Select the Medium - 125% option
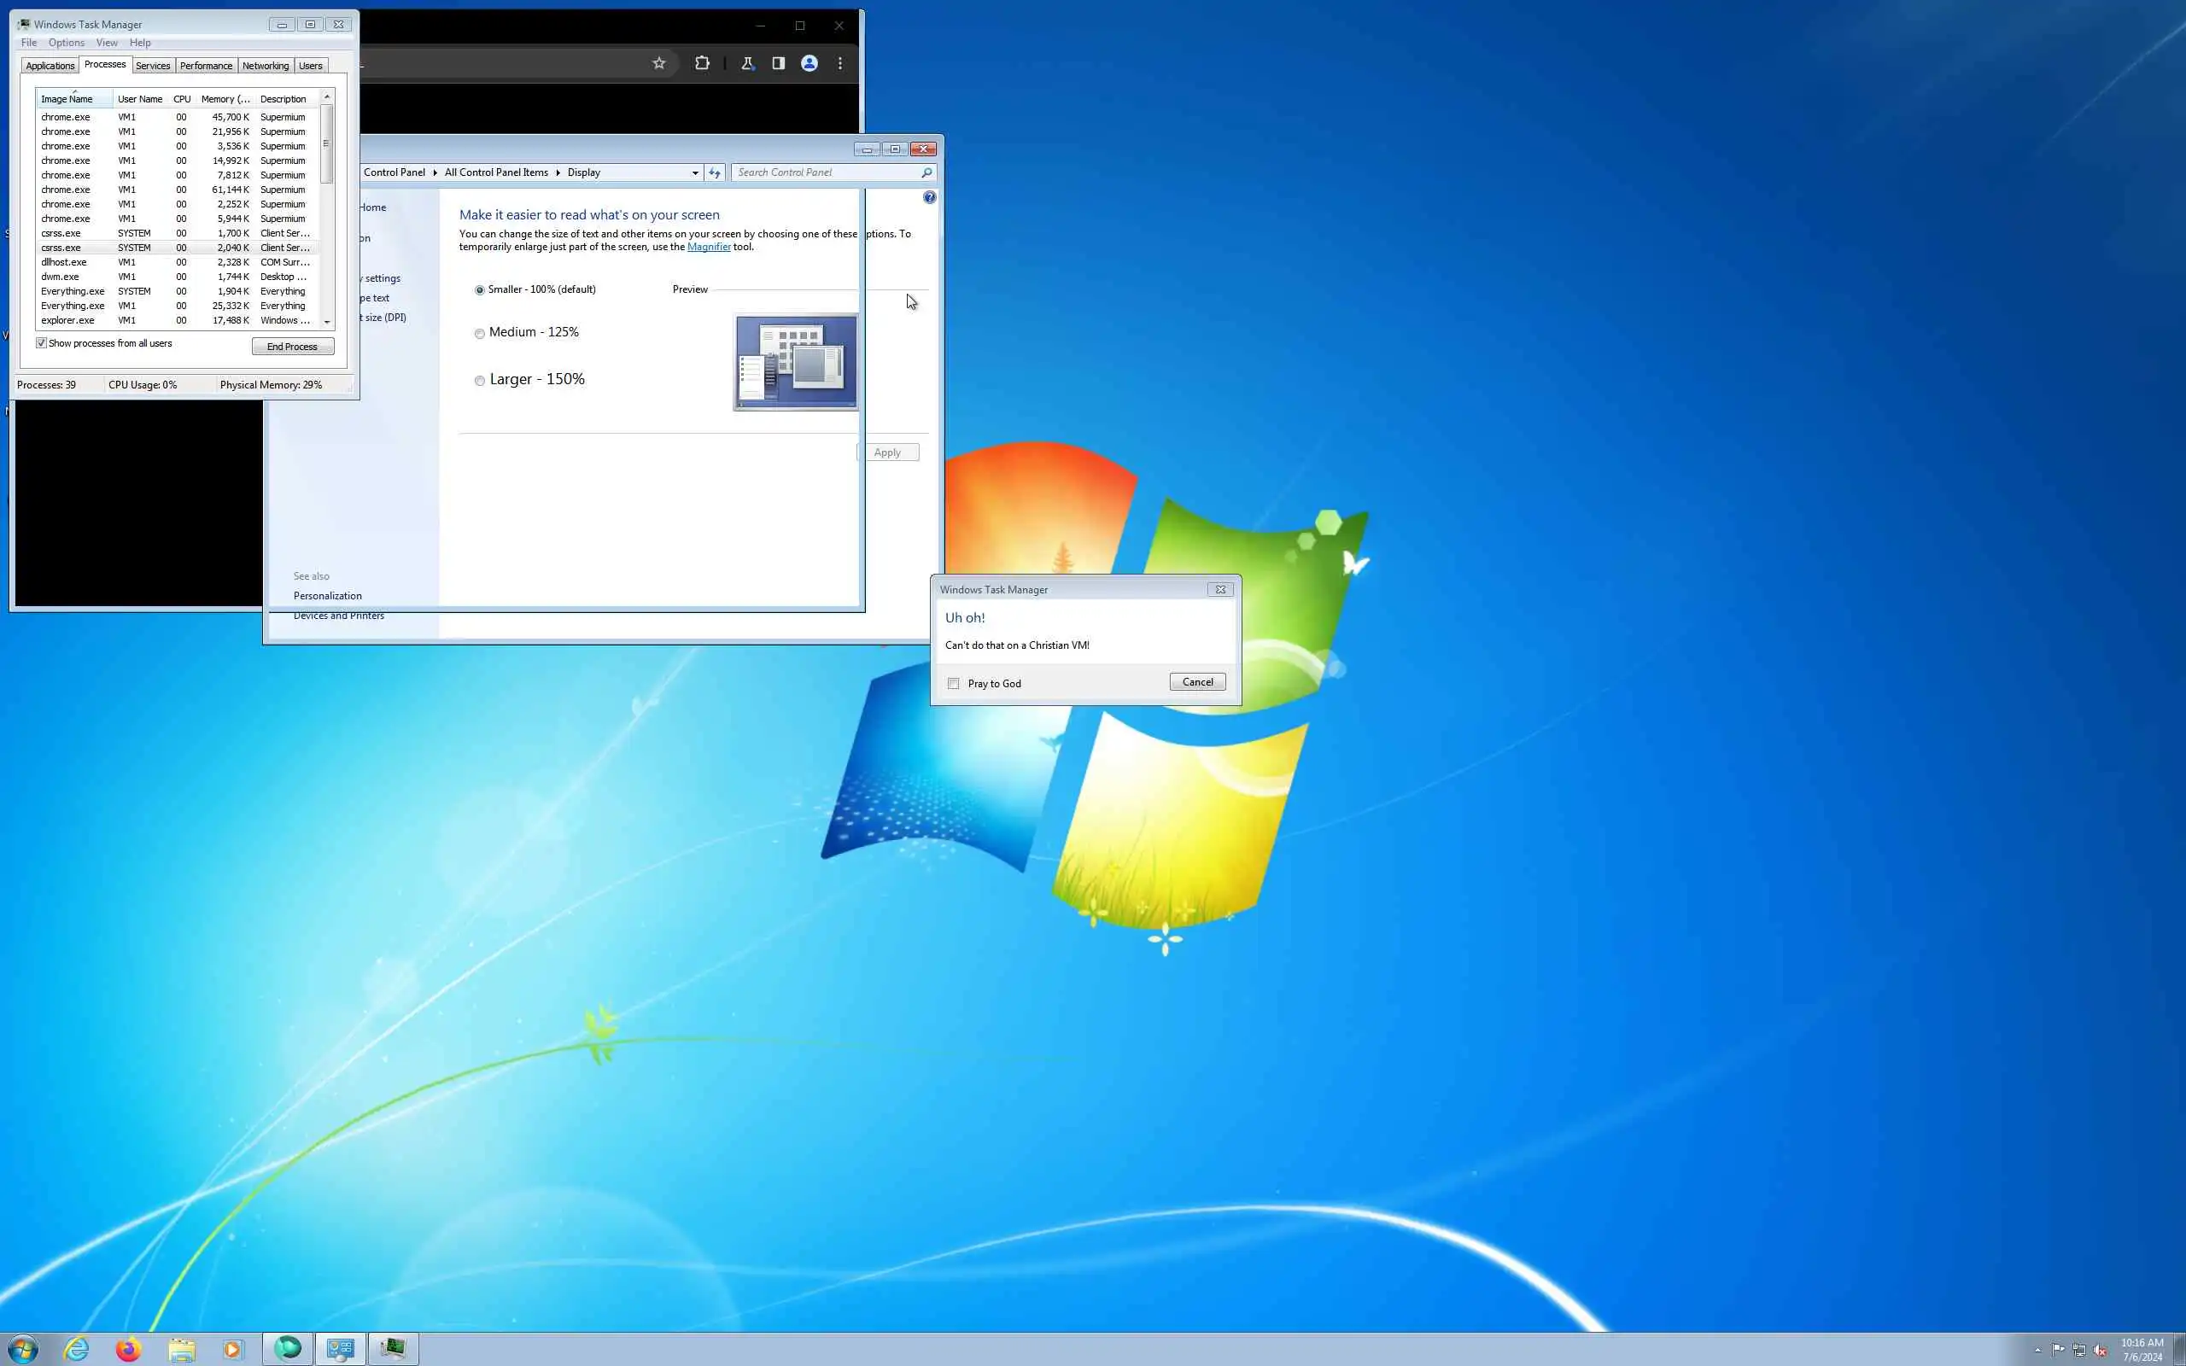This screenshot has height=1366, width=2186. [480, 333]
